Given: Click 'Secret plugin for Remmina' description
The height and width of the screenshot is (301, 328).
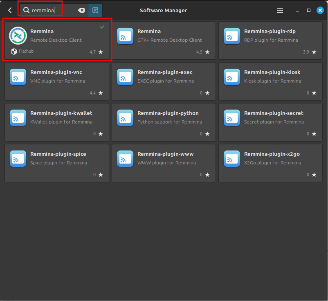Looking at the screenshot, I should pyautogui.click(x=274, y=122).
